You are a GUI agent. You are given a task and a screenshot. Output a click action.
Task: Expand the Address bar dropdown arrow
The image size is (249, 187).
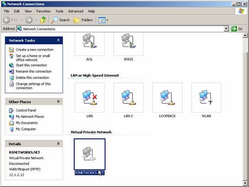pos(226,29)
